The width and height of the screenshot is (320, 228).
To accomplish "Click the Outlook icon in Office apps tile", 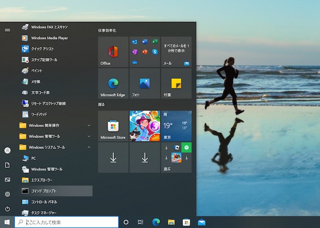I will pyautogui.click(x=134, y=42).
